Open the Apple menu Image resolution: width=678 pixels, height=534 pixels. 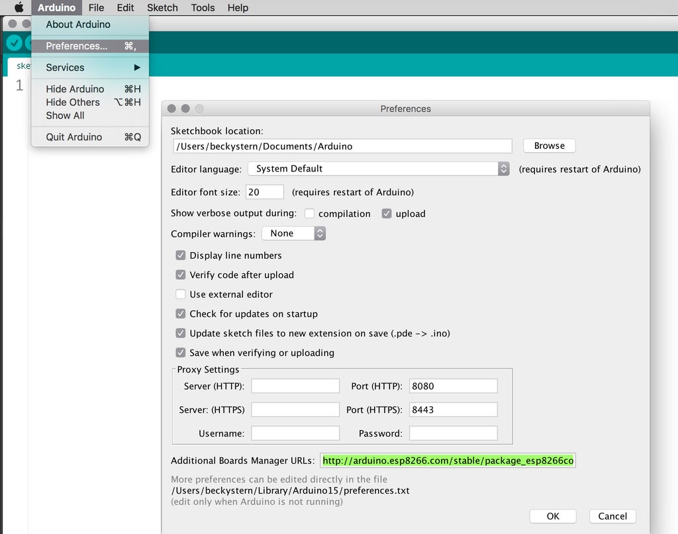(19, 7)
